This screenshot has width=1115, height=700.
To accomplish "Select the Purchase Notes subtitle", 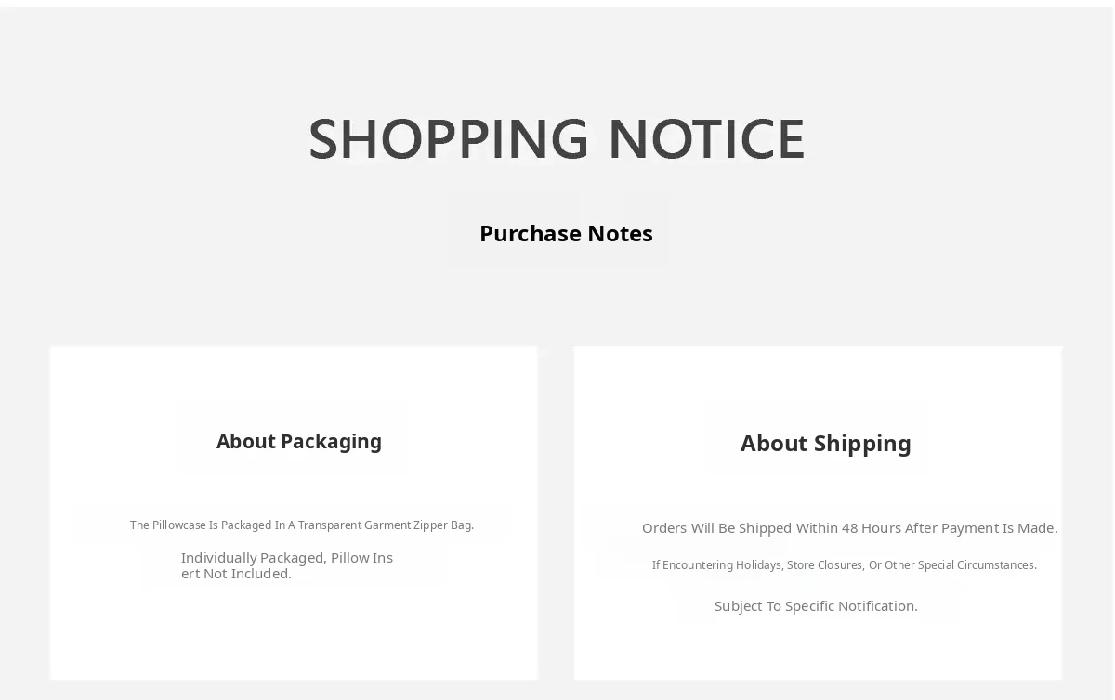I will pyautogui.click(x=566, y=233).
